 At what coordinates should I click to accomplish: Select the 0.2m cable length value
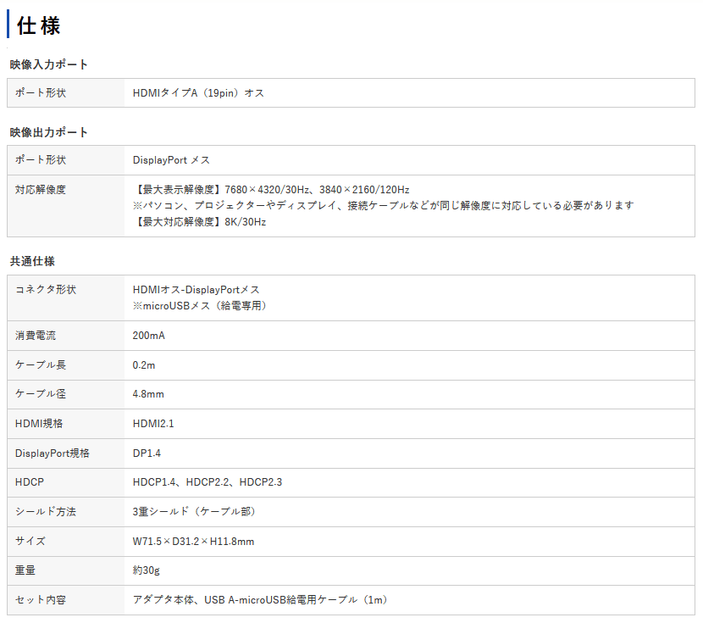[x=144, y=365]
